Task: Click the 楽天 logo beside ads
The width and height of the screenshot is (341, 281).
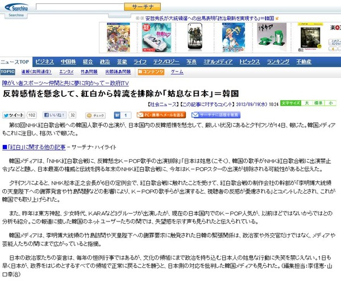Action: click(x=335, y=28)
